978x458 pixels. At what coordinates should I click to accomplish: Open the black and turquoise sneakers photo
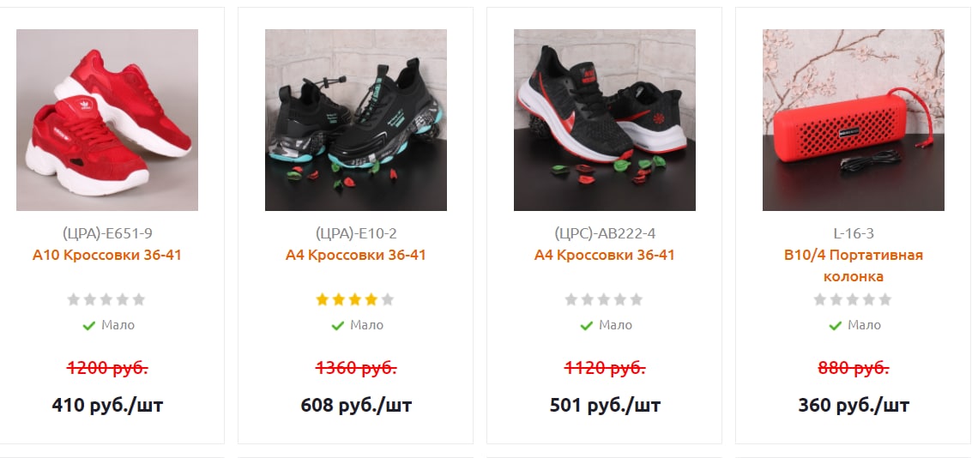[x=355, y=120]
